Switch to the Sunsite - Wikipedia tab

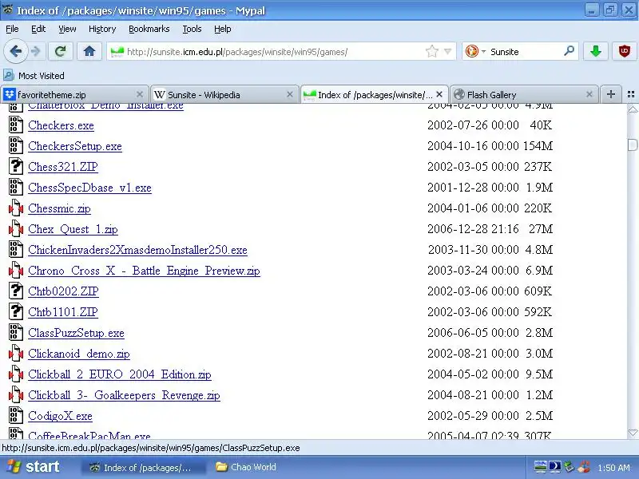224,94
